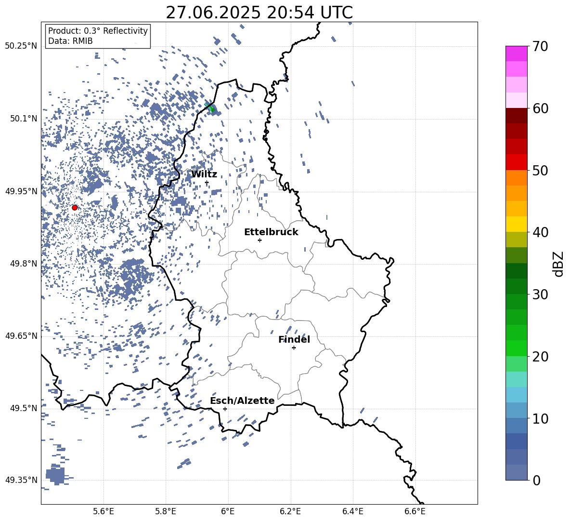This screenshot has height=521, width=570.
Task: Click the cross marker under Ettelbruck
Action: [259, 240]
